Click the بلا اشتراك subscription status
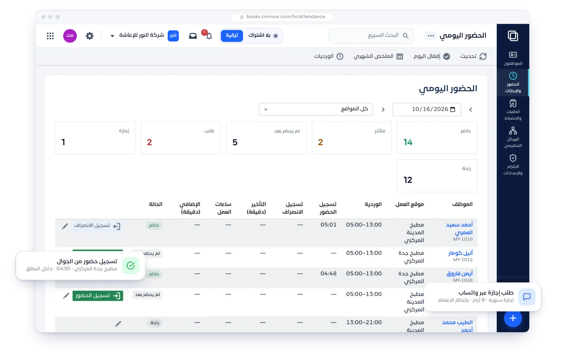The image size is (565, 353). 263,36
